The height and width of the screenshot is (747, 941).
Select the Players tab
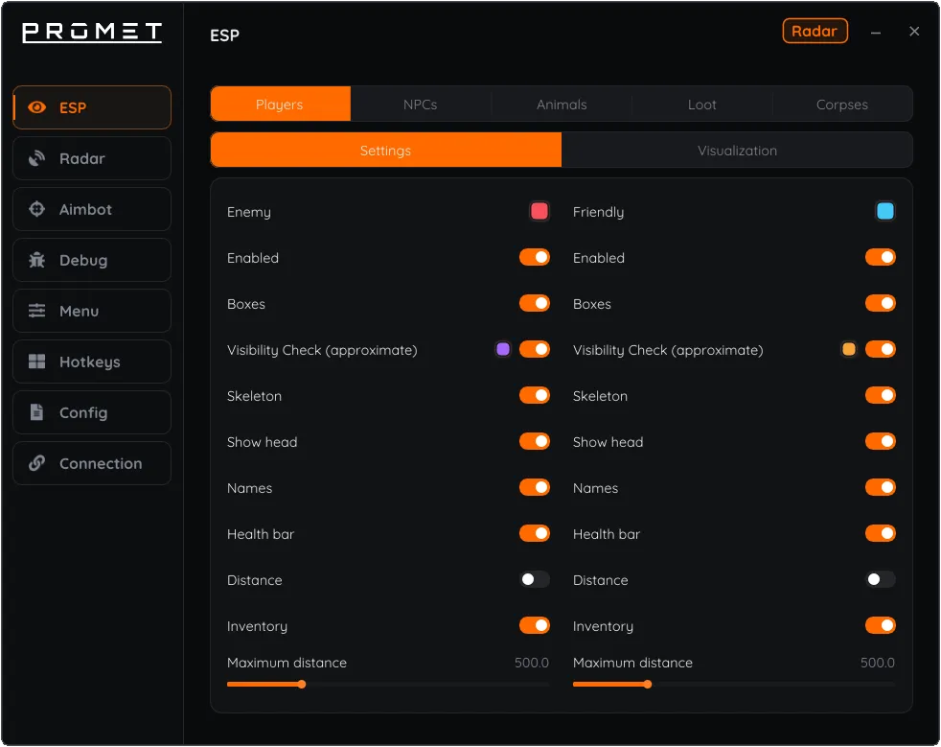coord(280,105)
